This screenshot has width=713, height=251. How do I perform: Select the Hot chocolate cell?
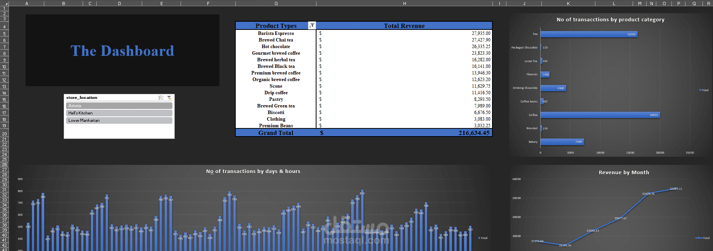coord(276,47)
